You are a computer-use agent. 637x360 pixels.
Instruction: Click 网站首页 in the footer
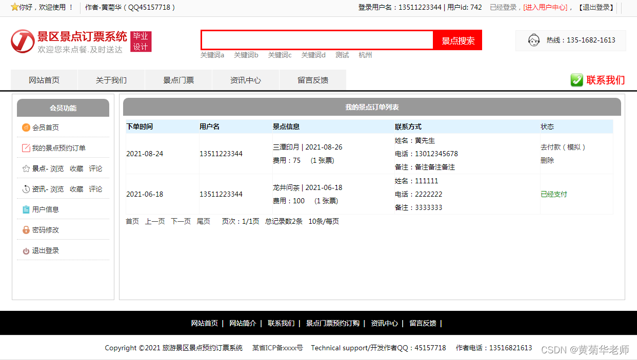[205, 323]
